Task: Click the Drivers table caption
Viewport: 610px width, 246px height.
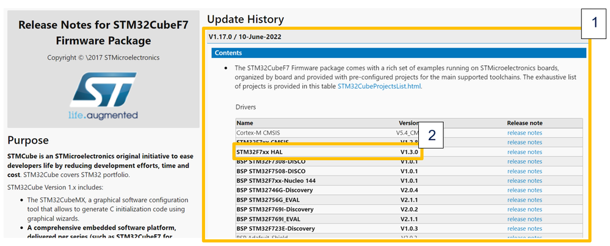Action: coord(245,107)
